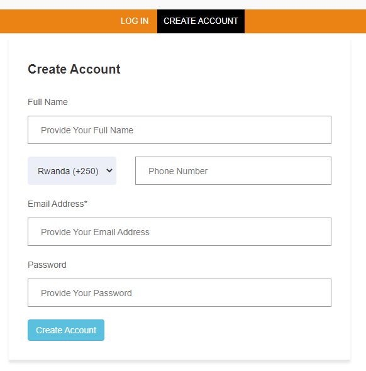Submit with the blue Create Account button

point(66,330)
